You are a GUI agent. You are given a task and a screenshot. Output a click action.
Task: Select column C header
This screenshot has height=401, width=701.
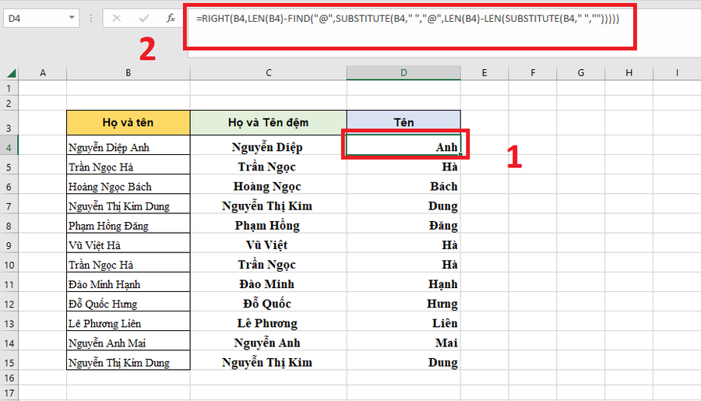click(x=268, y=73)
